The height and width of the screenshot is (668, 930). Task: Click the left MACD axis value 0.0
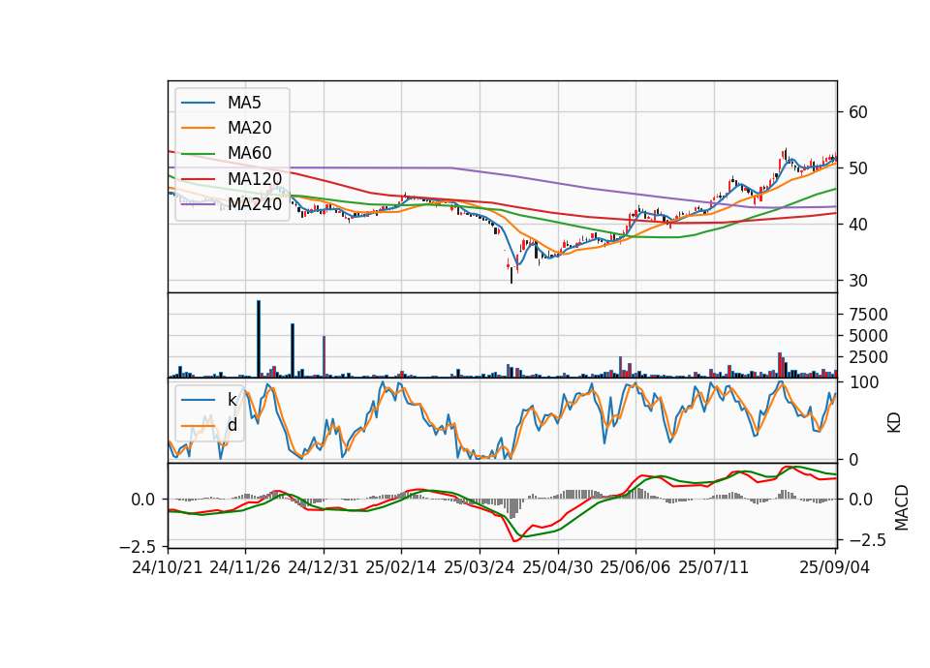click(143, 500)
